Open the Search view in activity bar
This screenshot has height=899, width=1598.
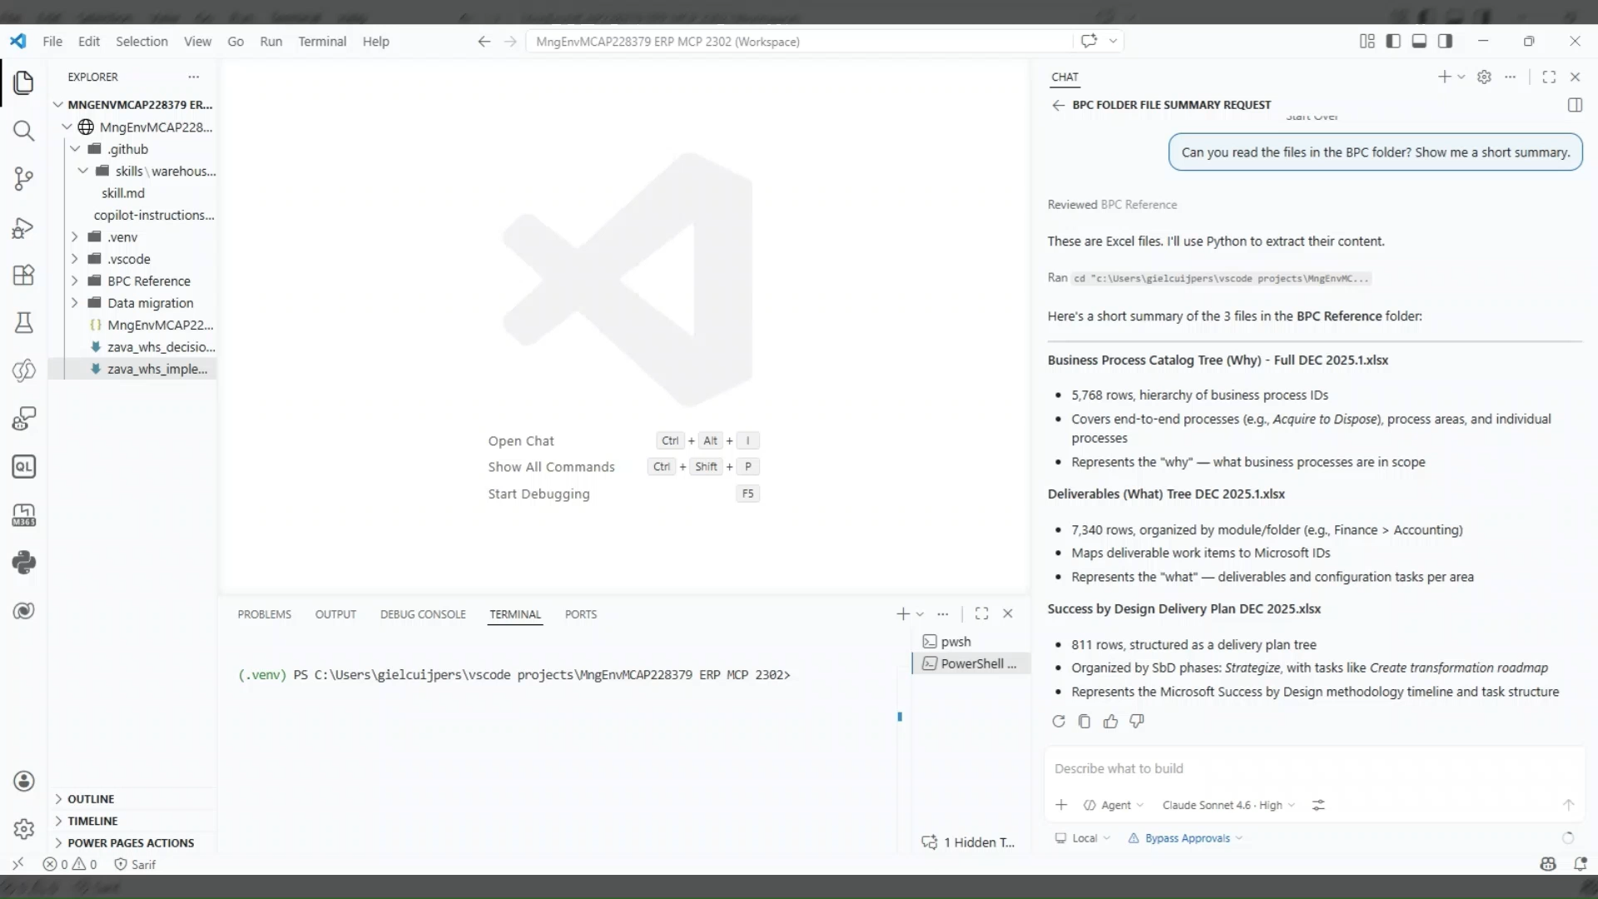23,131
